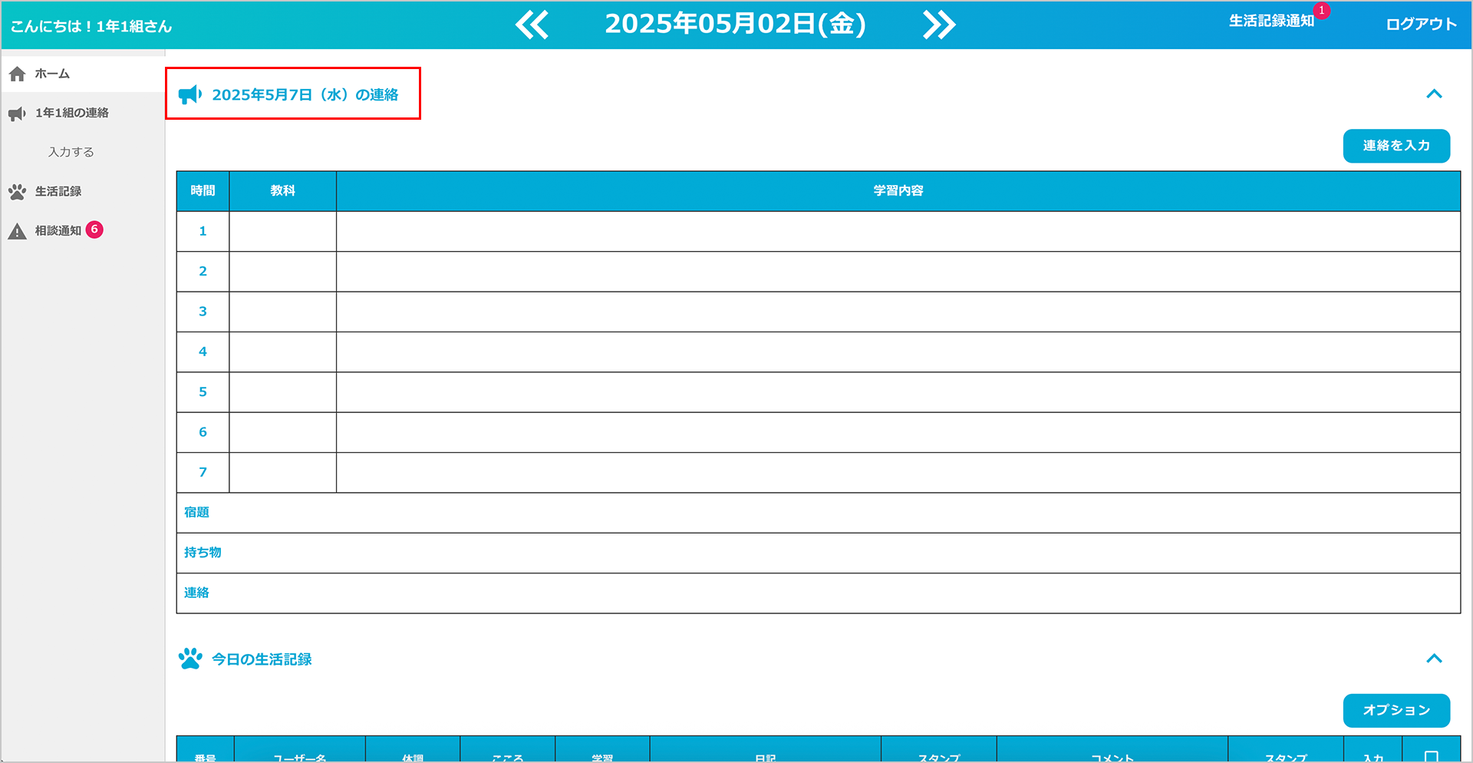Image resolution: width=1473 pixels, height=763 pixels.
Task: Click the megaphone icon in the 連絡 heading
Action: [x=190, y=94]
